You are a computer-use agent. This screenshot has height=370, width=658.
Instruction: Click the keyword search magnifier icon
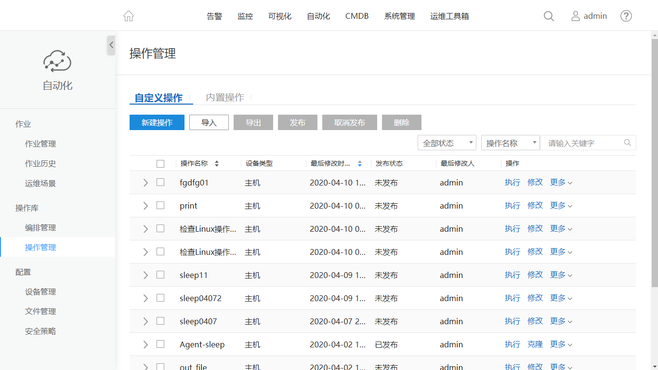coord(627,143)
